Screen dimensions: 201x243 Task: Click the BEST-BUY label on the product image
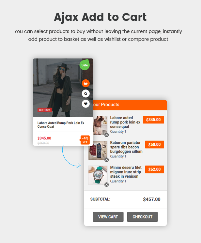coord(45,110)
